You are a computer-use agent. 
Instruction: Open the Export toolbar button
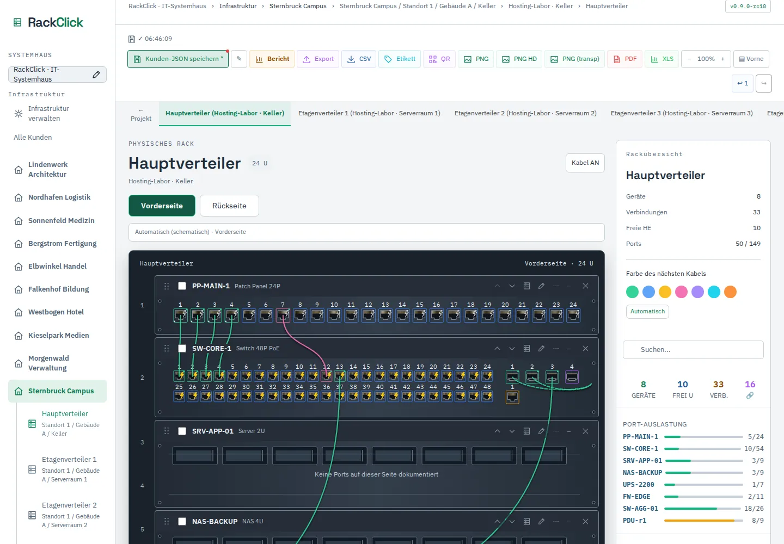coord(318,59)
